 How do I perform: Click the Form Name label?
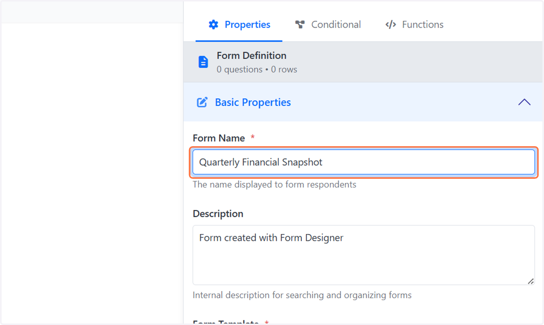(219, 138)
